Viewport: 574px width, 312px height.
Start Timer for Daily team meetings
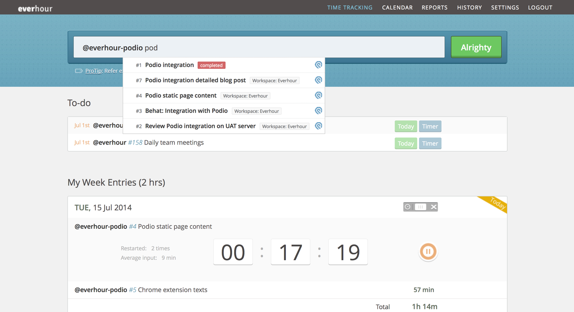(x=430, y=143)
